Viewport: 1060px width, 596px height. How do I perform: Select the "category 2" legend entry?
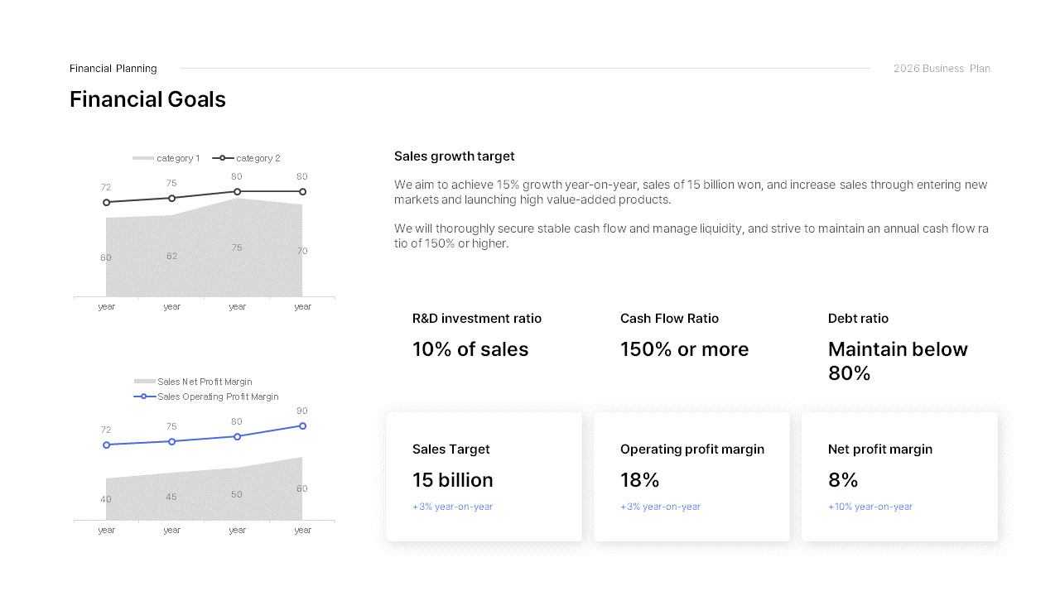click(x=246, y=158)
